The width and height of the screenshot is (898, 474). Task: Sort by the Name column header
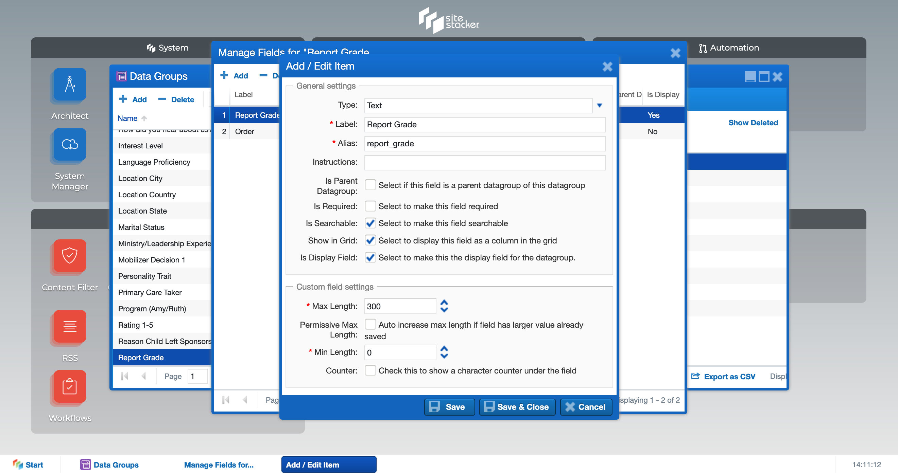(x=127, y=118)
